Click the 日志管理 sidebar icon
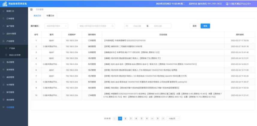 point(3,107)
